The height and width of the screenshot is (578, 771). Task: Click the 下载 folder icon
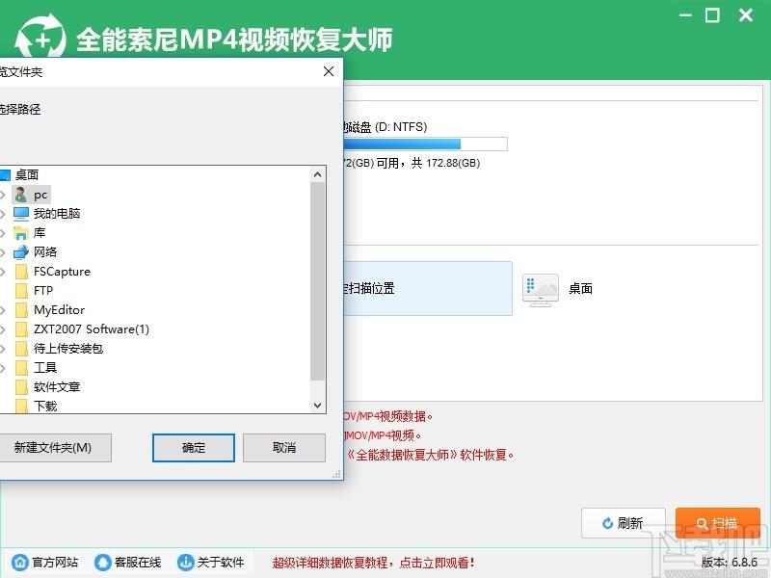pos(21,406)
